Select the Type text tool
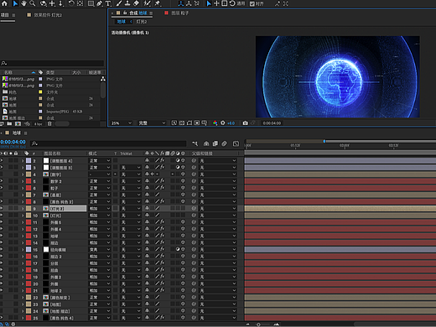Viewport: 436px width, 327px height. [108, 3]
